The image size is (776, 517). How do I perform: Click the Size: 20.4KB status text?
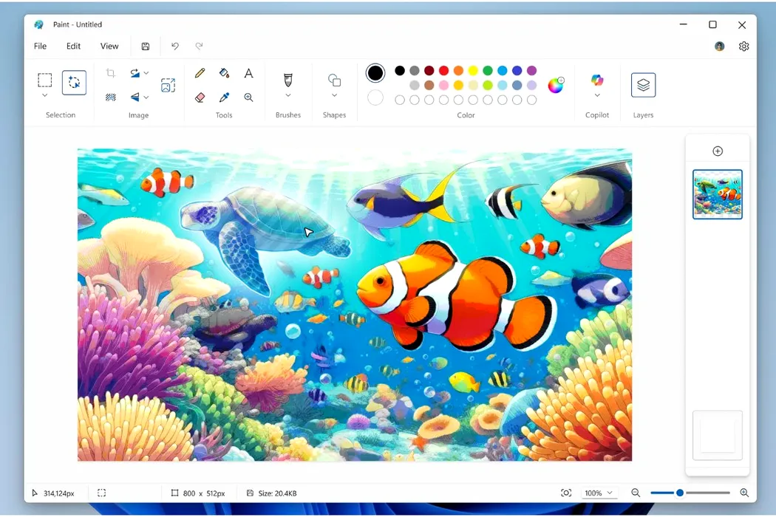[277, 493]
